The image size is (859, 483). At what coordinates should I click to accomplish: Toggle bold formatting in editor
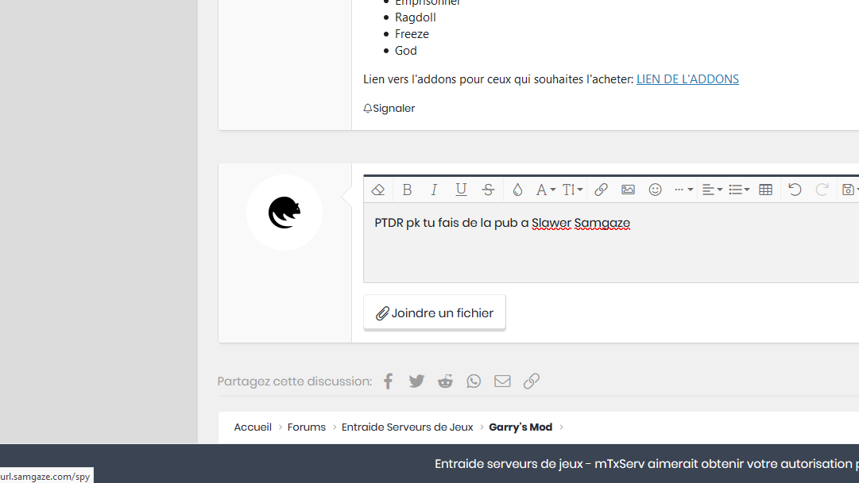pos(407,190)
